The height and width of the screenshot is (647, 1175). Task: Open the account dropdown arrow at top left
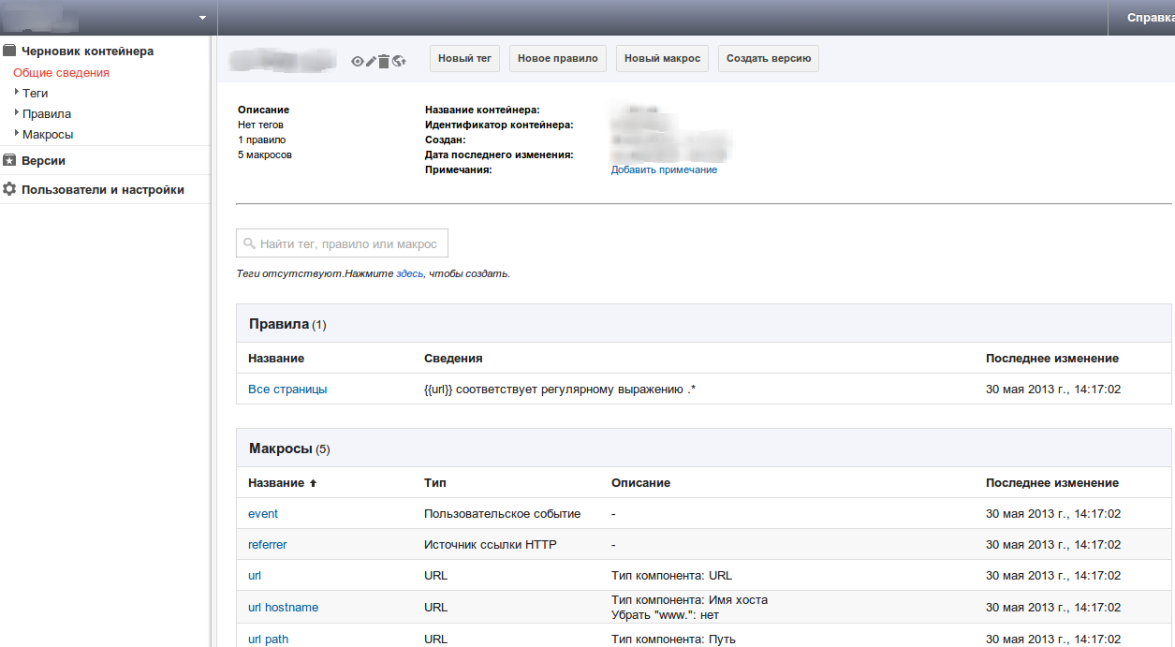[x=202, y=18]
